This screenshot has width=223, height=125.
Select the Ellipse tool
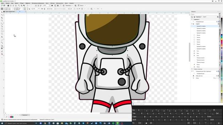(2, 31)
